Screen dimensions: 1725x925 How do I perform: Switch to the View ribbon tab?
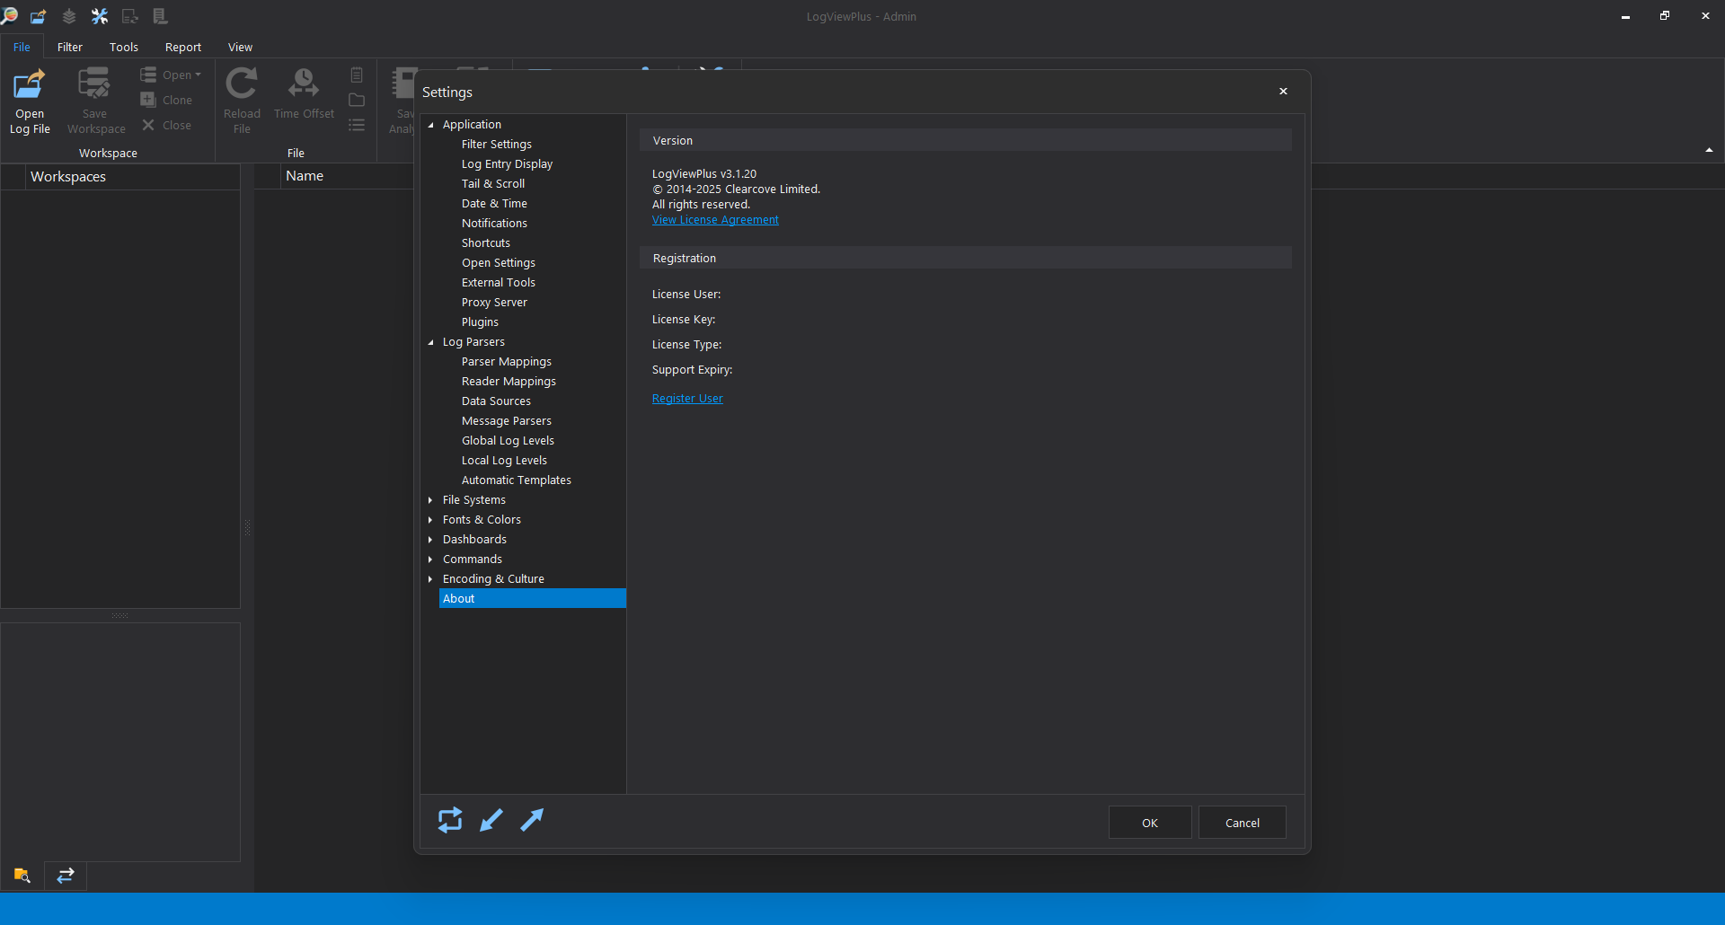(240, 47)
